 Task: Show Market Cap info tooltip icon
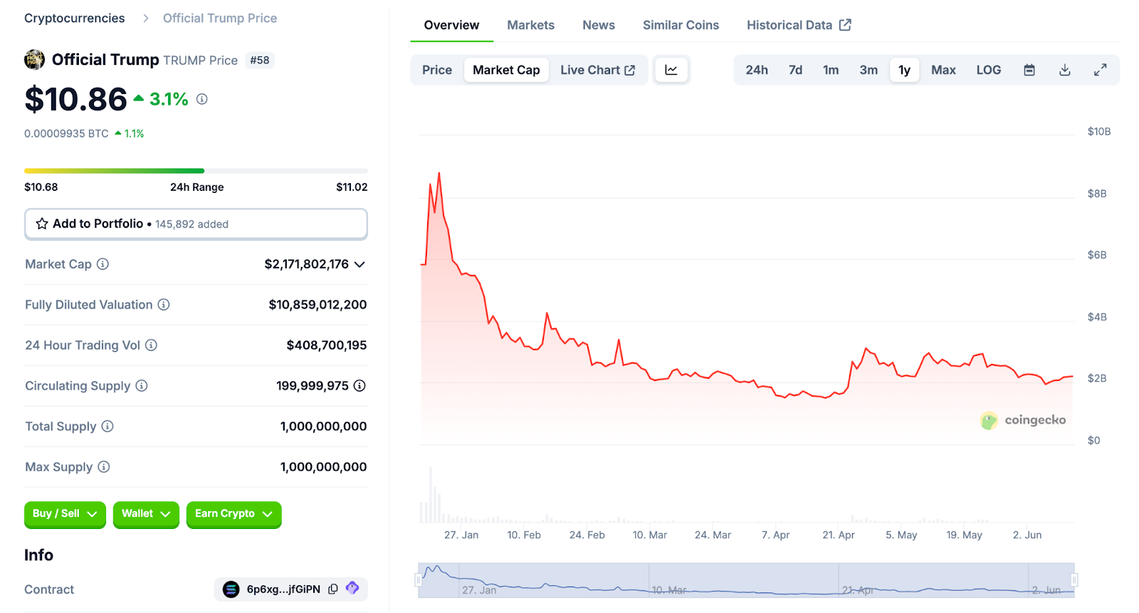coord(103,264)
